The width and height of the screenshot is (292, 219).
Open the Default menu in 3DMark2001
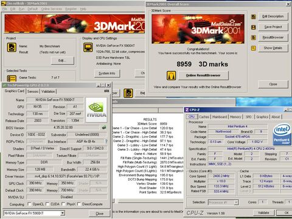pyautogui.click(x=32, y=9)
